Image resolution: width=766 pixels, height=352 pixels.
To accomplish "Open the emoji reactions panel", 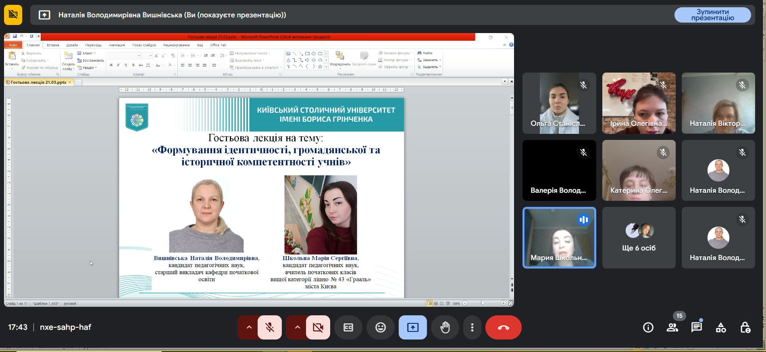I will coord(380,327).
